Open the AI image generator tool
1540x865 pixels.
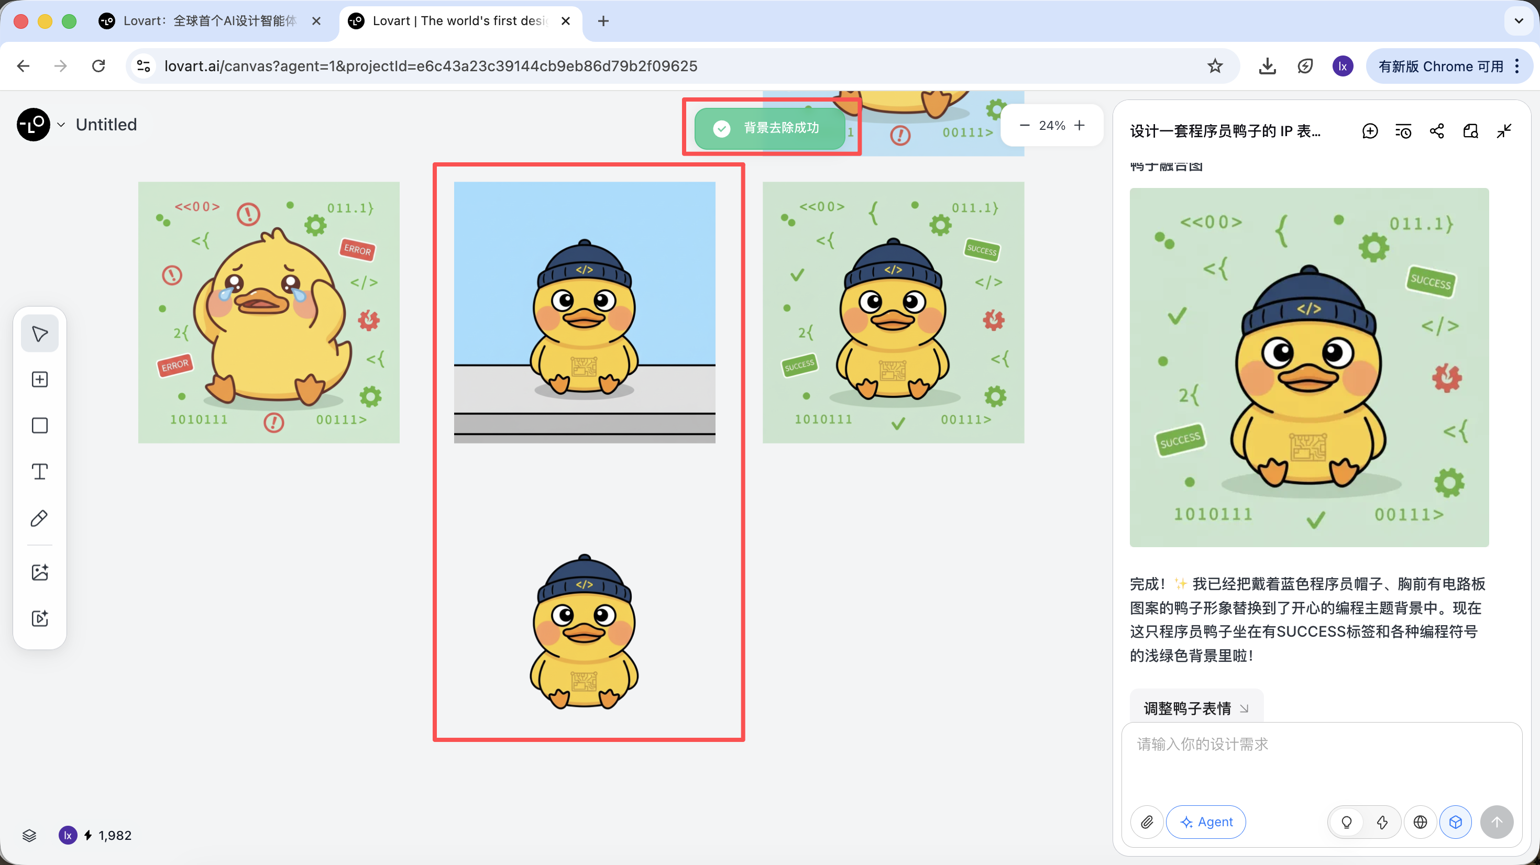(x=39, y=572)
